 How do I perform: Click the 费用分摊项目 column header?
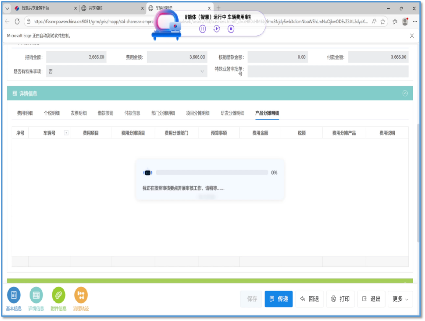[133, 133]
